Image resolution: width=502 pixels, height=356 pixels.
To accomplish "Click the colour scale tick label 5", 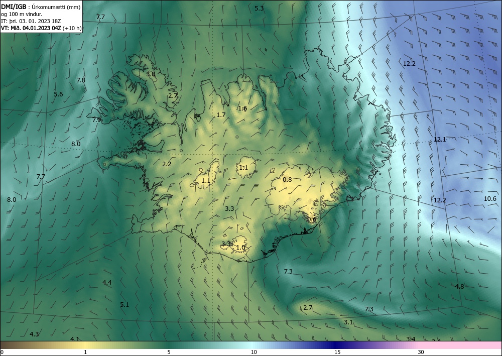I will tap(169, 352).
